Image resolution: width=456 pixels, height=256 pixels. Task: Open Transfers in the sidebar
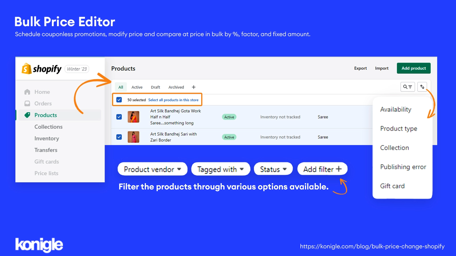[46, 150]
